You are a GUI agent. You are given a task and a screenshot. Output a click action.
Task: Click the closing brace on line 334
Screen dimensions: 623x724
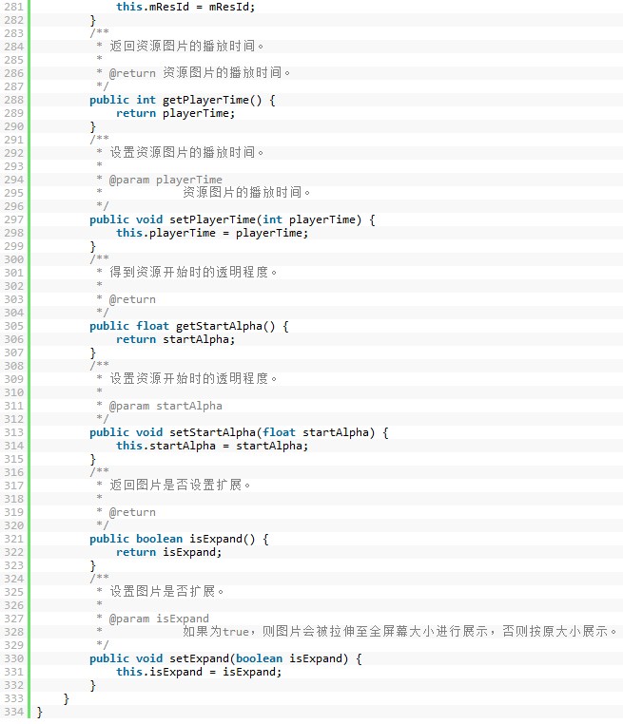pos(39,712)
